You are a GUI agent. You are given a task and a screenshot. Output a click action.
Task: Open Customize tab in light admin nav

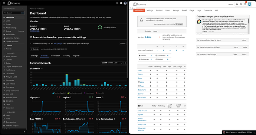(208, 10)
